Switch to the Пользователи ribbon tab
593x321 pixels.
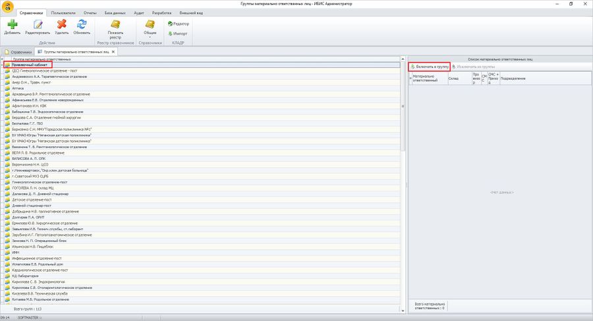click(63, 12)
